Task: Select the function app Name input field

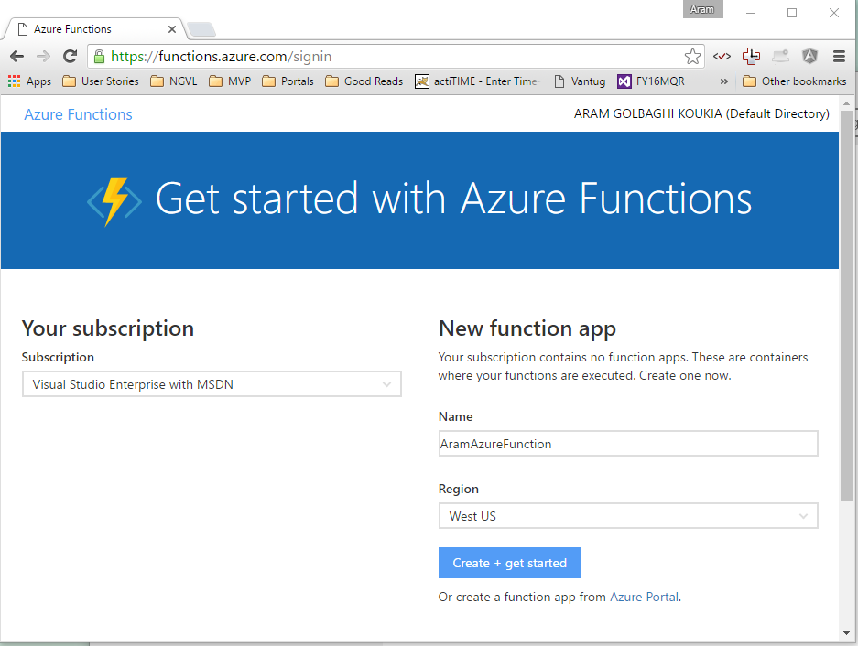Action: [x=628, y=443]
